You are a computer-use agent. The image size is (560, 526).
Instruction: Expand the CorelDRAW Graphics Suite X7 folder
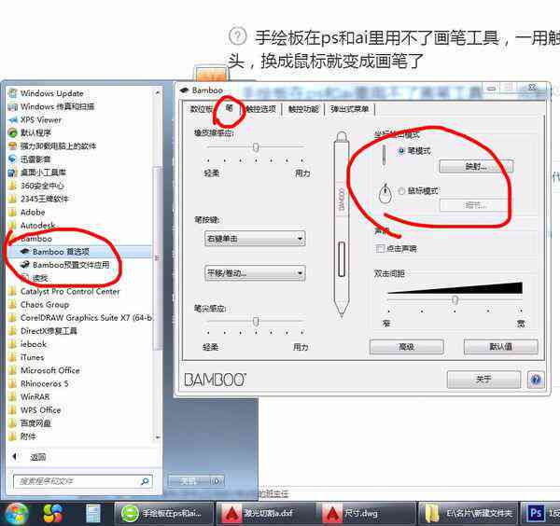click(80, 318)
